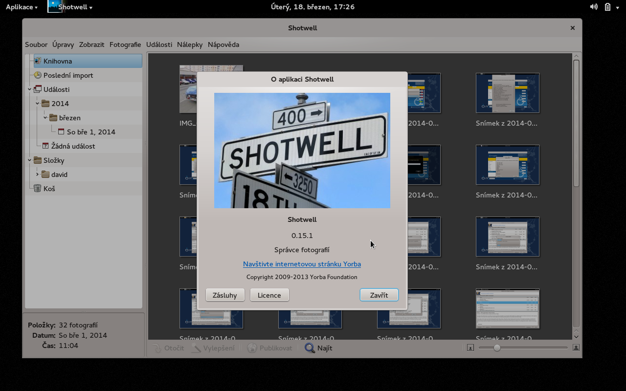The height and width of the screenshot is (391, 626).
Task: Close the About dialog with Zavřít
Action: pos(379,295)
